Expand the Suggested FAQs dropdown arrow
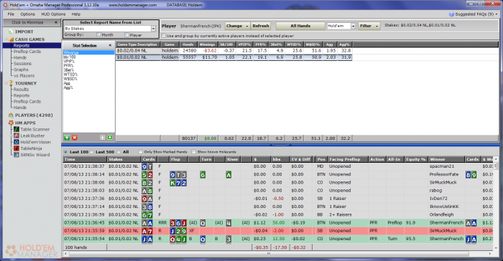The width and height of the screenshot is (503, 261). tap(497, 14)
